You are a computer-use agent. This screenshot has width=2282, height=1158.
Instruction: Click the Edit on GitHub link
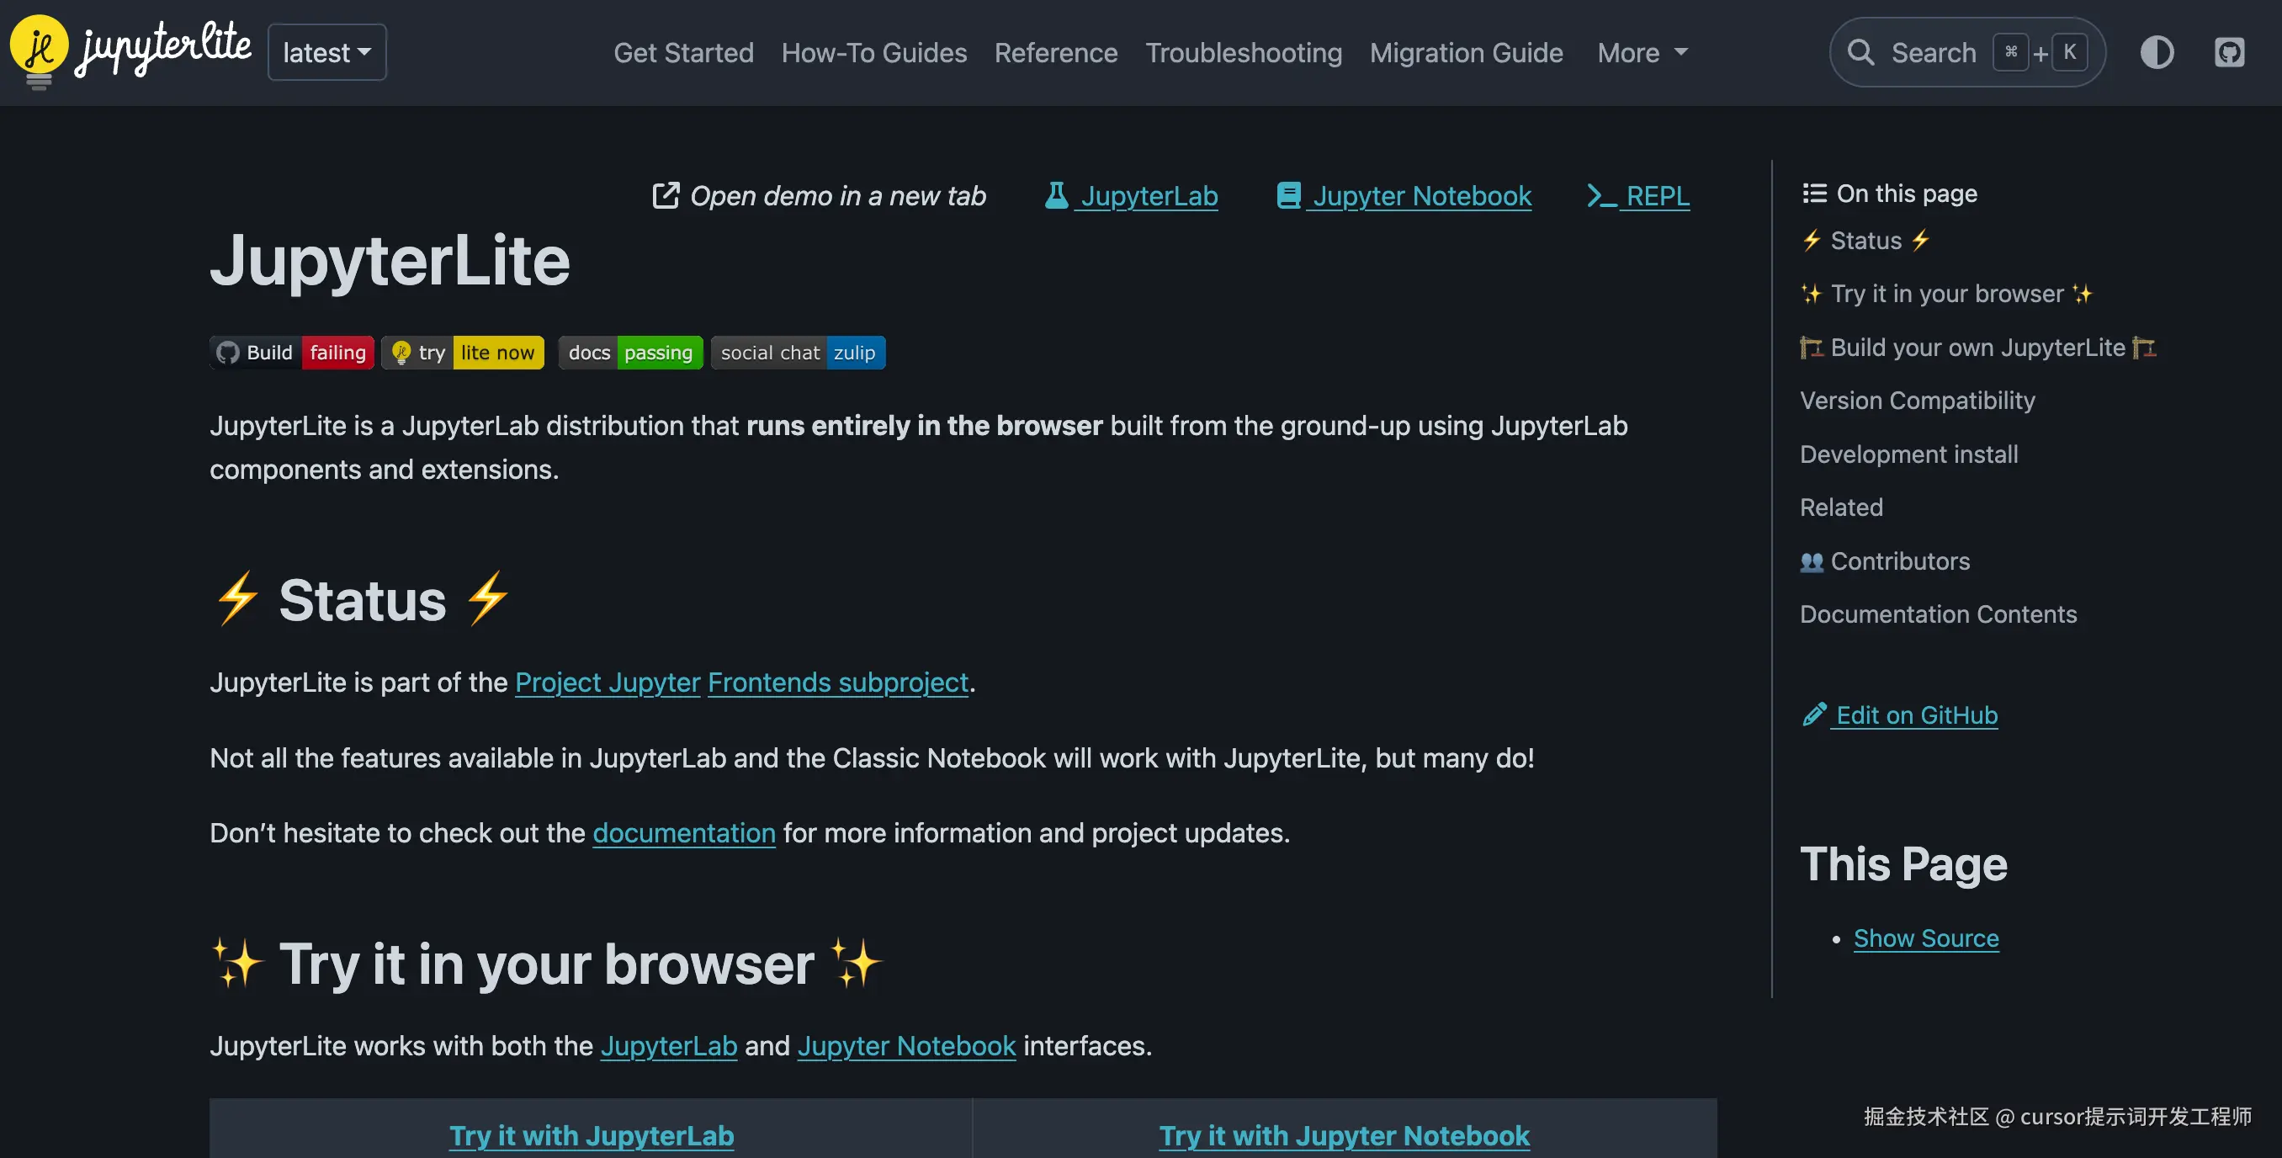[1915, 714]
